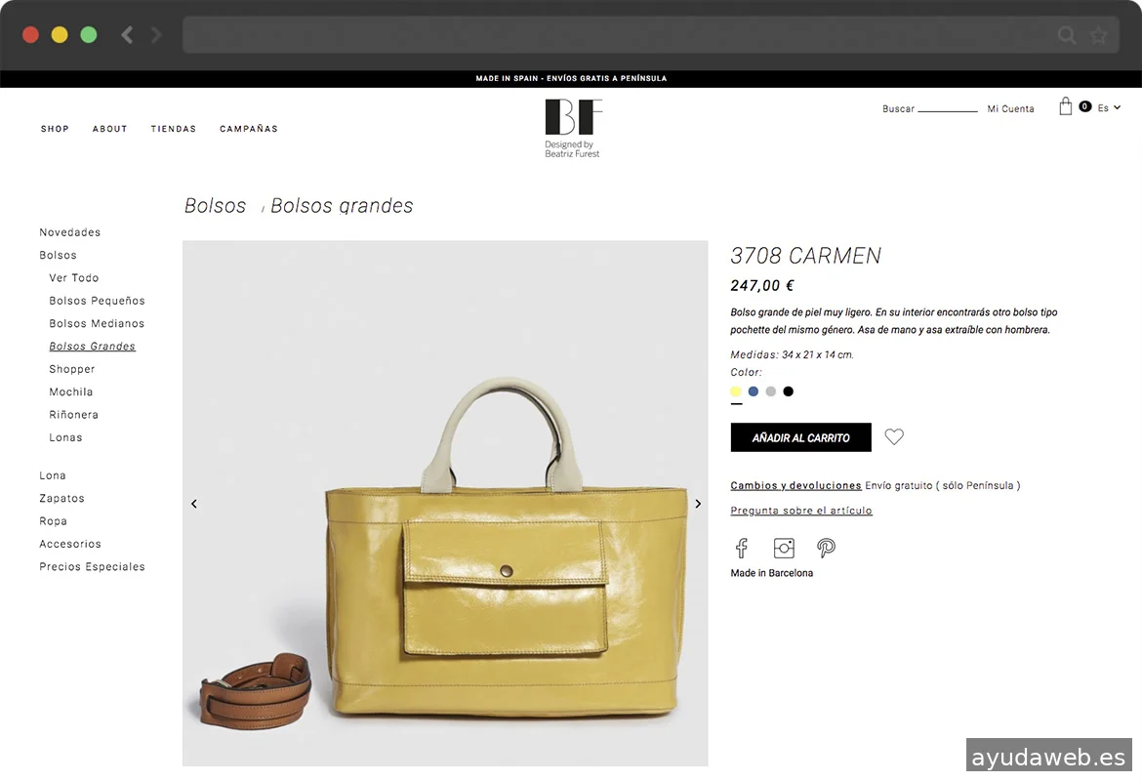This screenshot has width=1142, height=781.
Task: Click the browser back arrow
Action: [128, 34]
